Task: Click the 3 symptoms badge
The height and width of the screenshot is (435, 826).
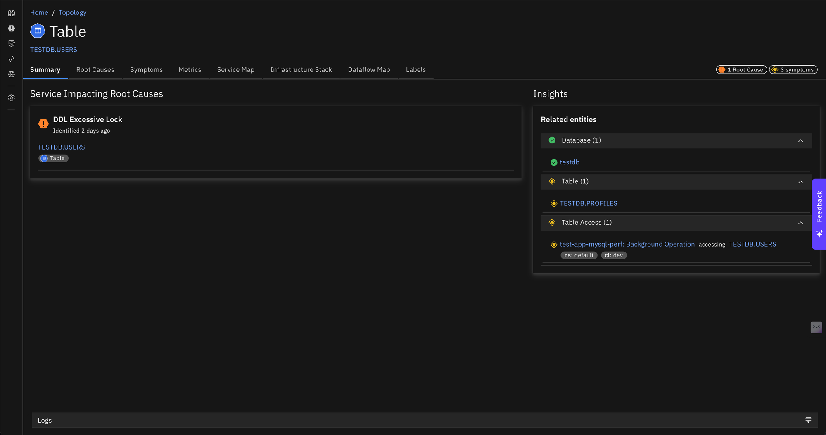Action: coord(793,70)
